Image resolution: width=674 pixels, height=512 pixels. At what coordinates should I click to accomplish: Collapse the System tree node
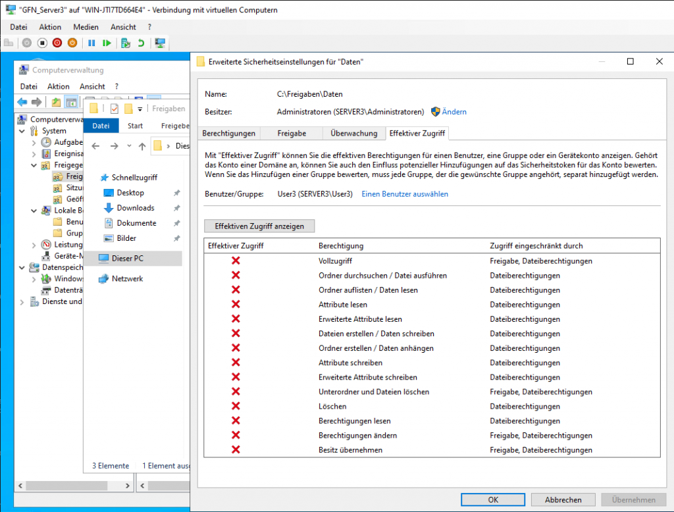[x=24, y=131]
